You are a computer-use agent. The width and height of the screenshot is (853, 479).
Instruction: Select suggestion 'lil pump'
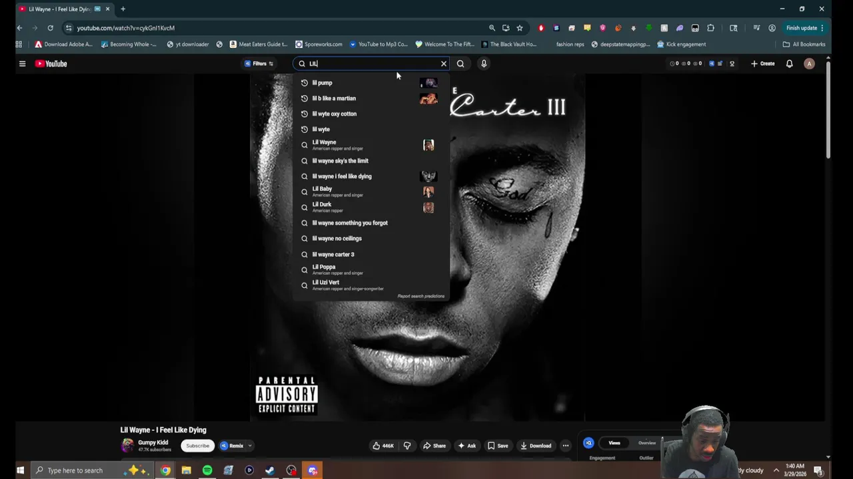(371, 82)
